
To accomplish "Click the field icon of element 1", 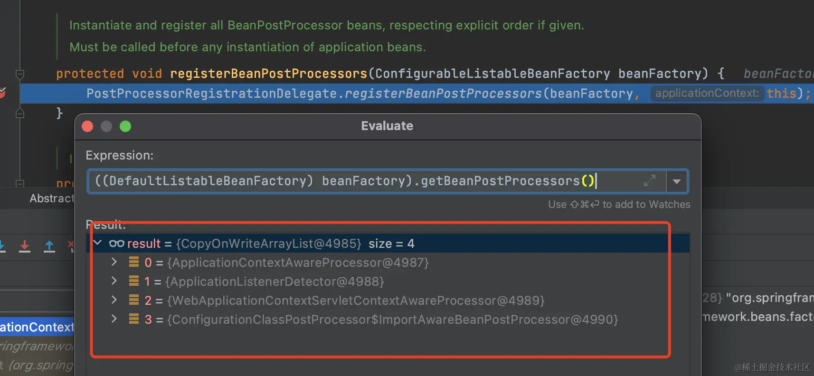I will coord(134,281).
